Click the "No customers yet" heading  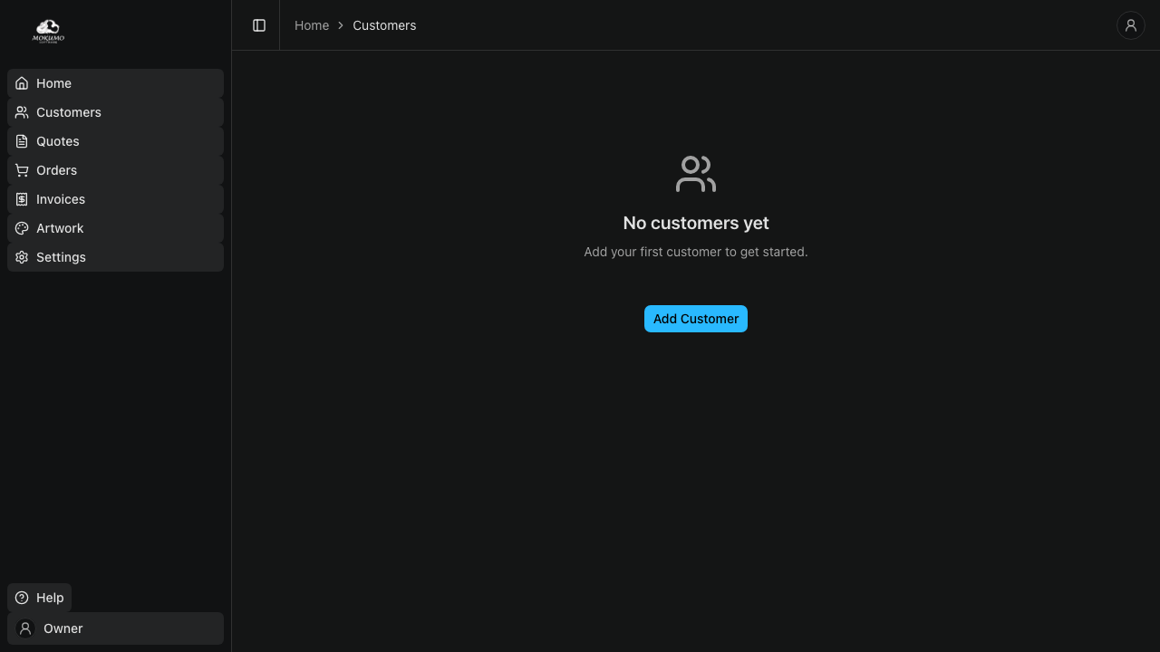pyautogui.click(x=695, y=223)
